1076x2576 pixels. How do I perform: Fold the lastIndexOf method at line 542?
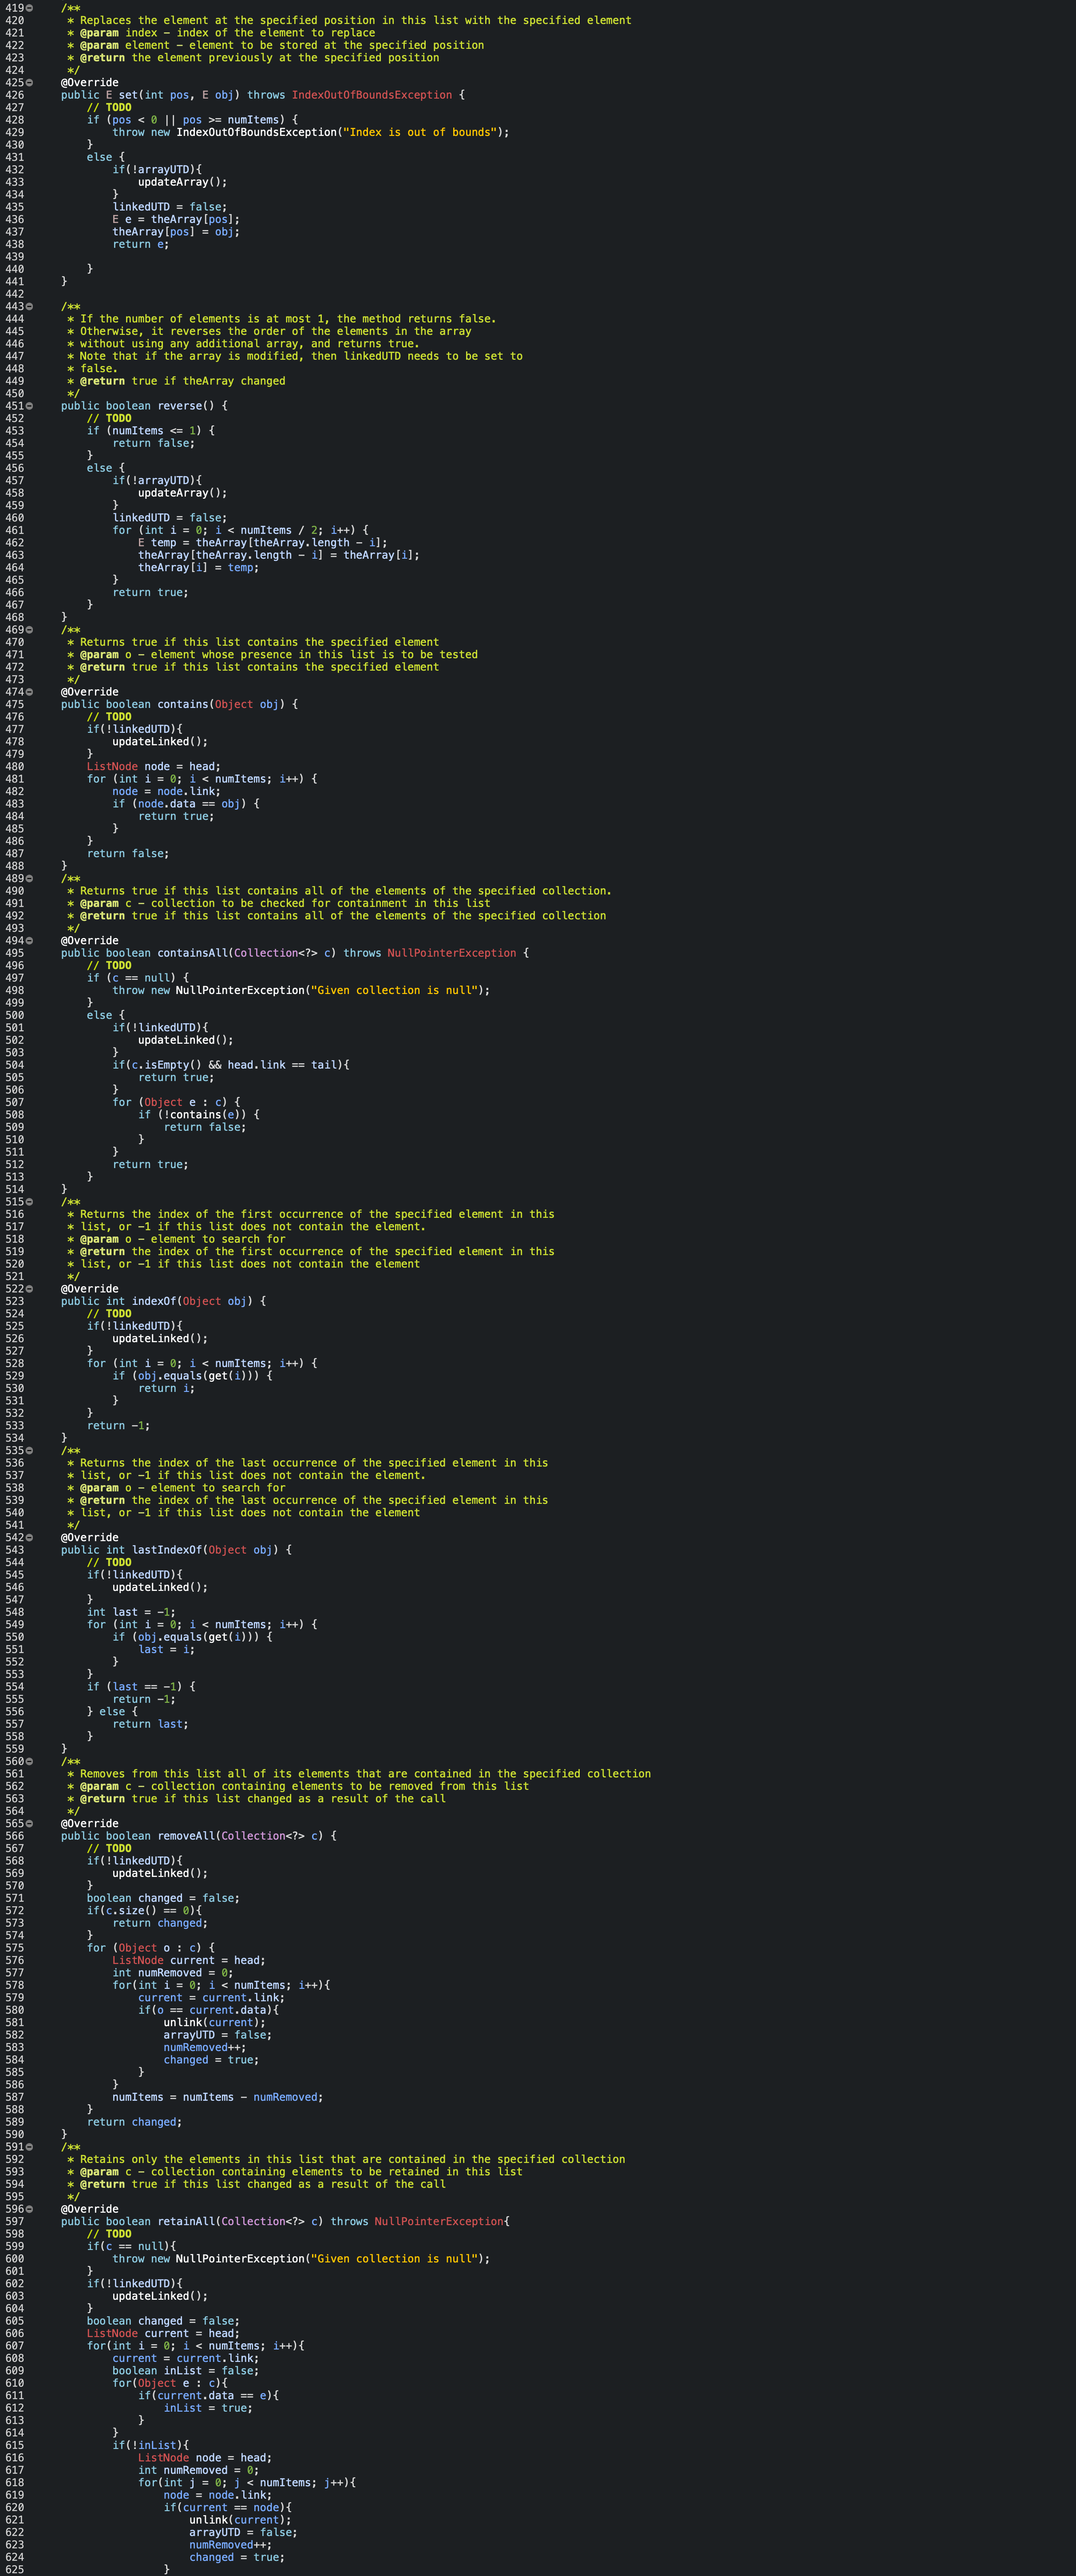[29, 1537]
